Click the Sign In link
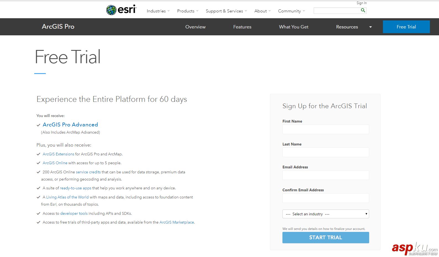439x257 pixels. point(362,3)
